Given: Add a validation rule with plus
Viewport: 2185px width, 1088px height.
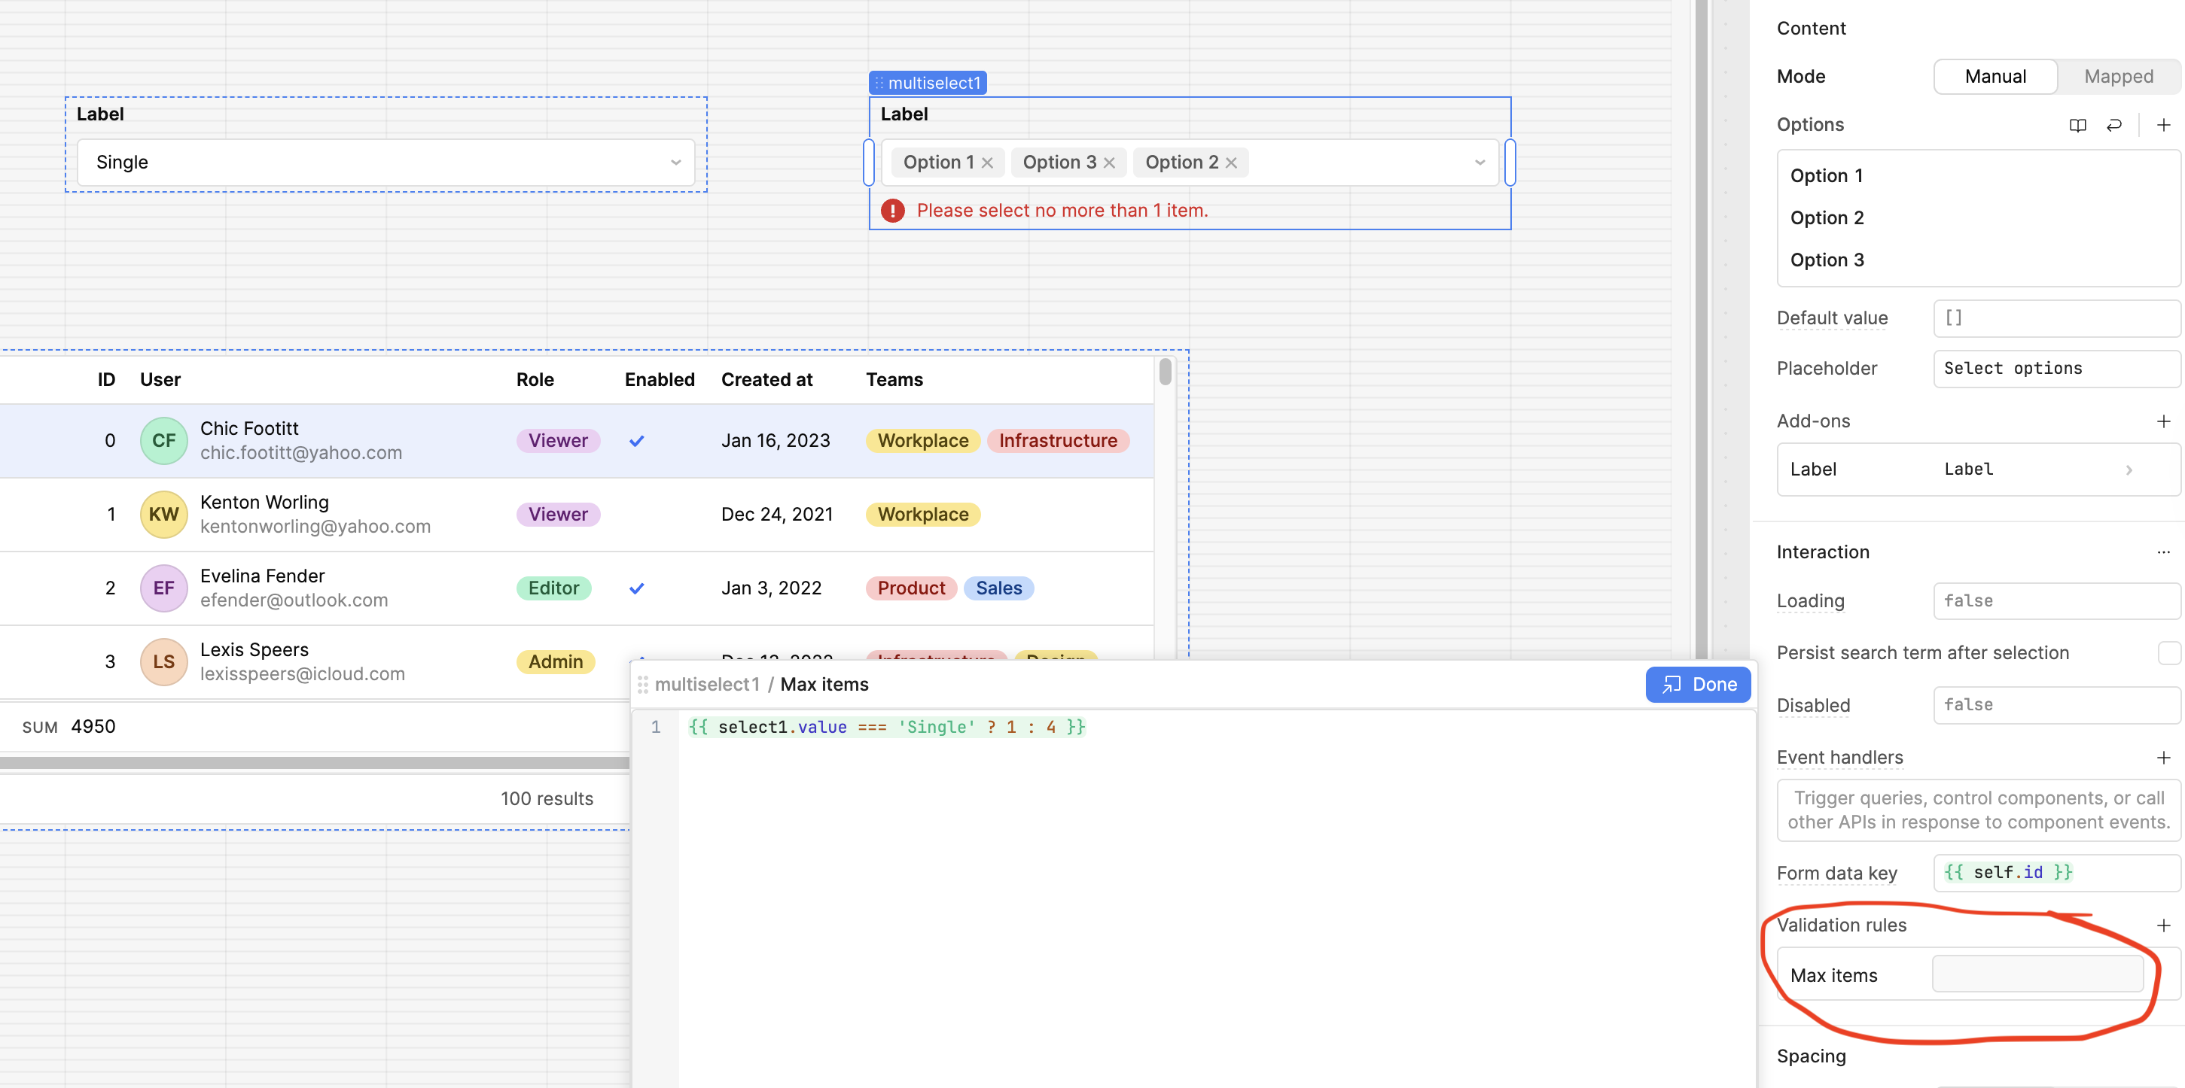Looking at the screenshot, I should [2164, 925].
